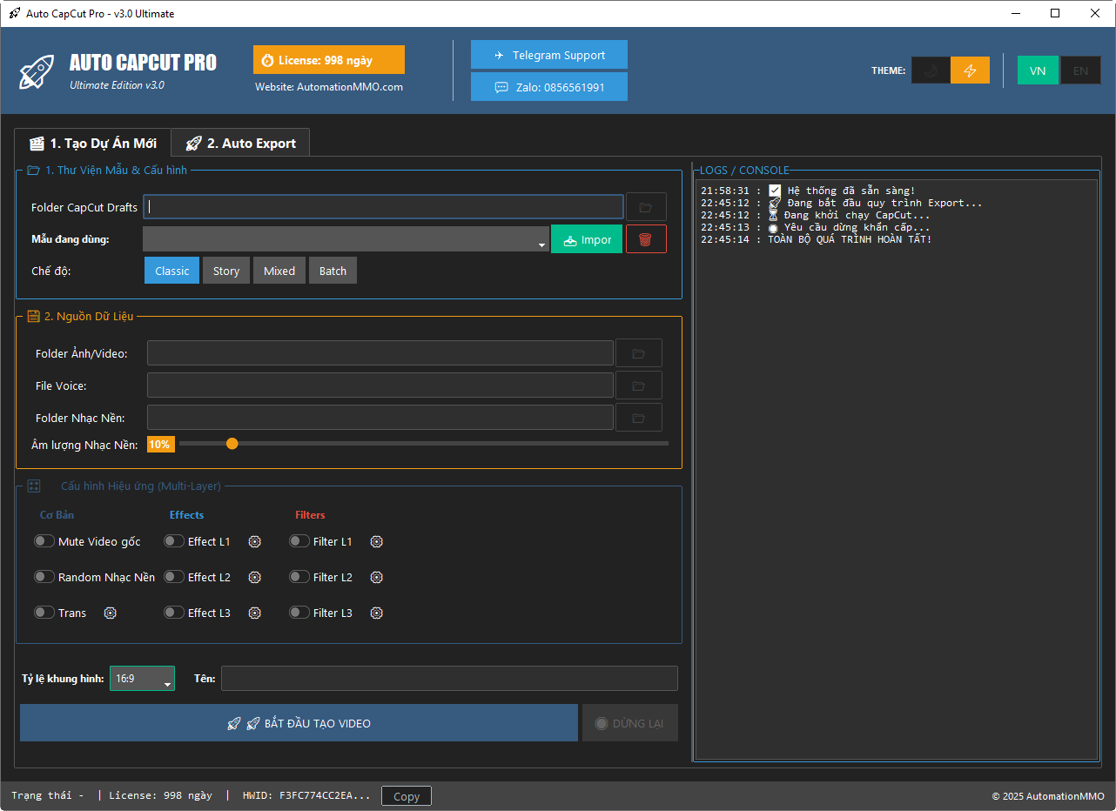This screenshot has height=811, width=1116.
Task: Enable Effect L1 switch
Action: (x=174, y=541)
